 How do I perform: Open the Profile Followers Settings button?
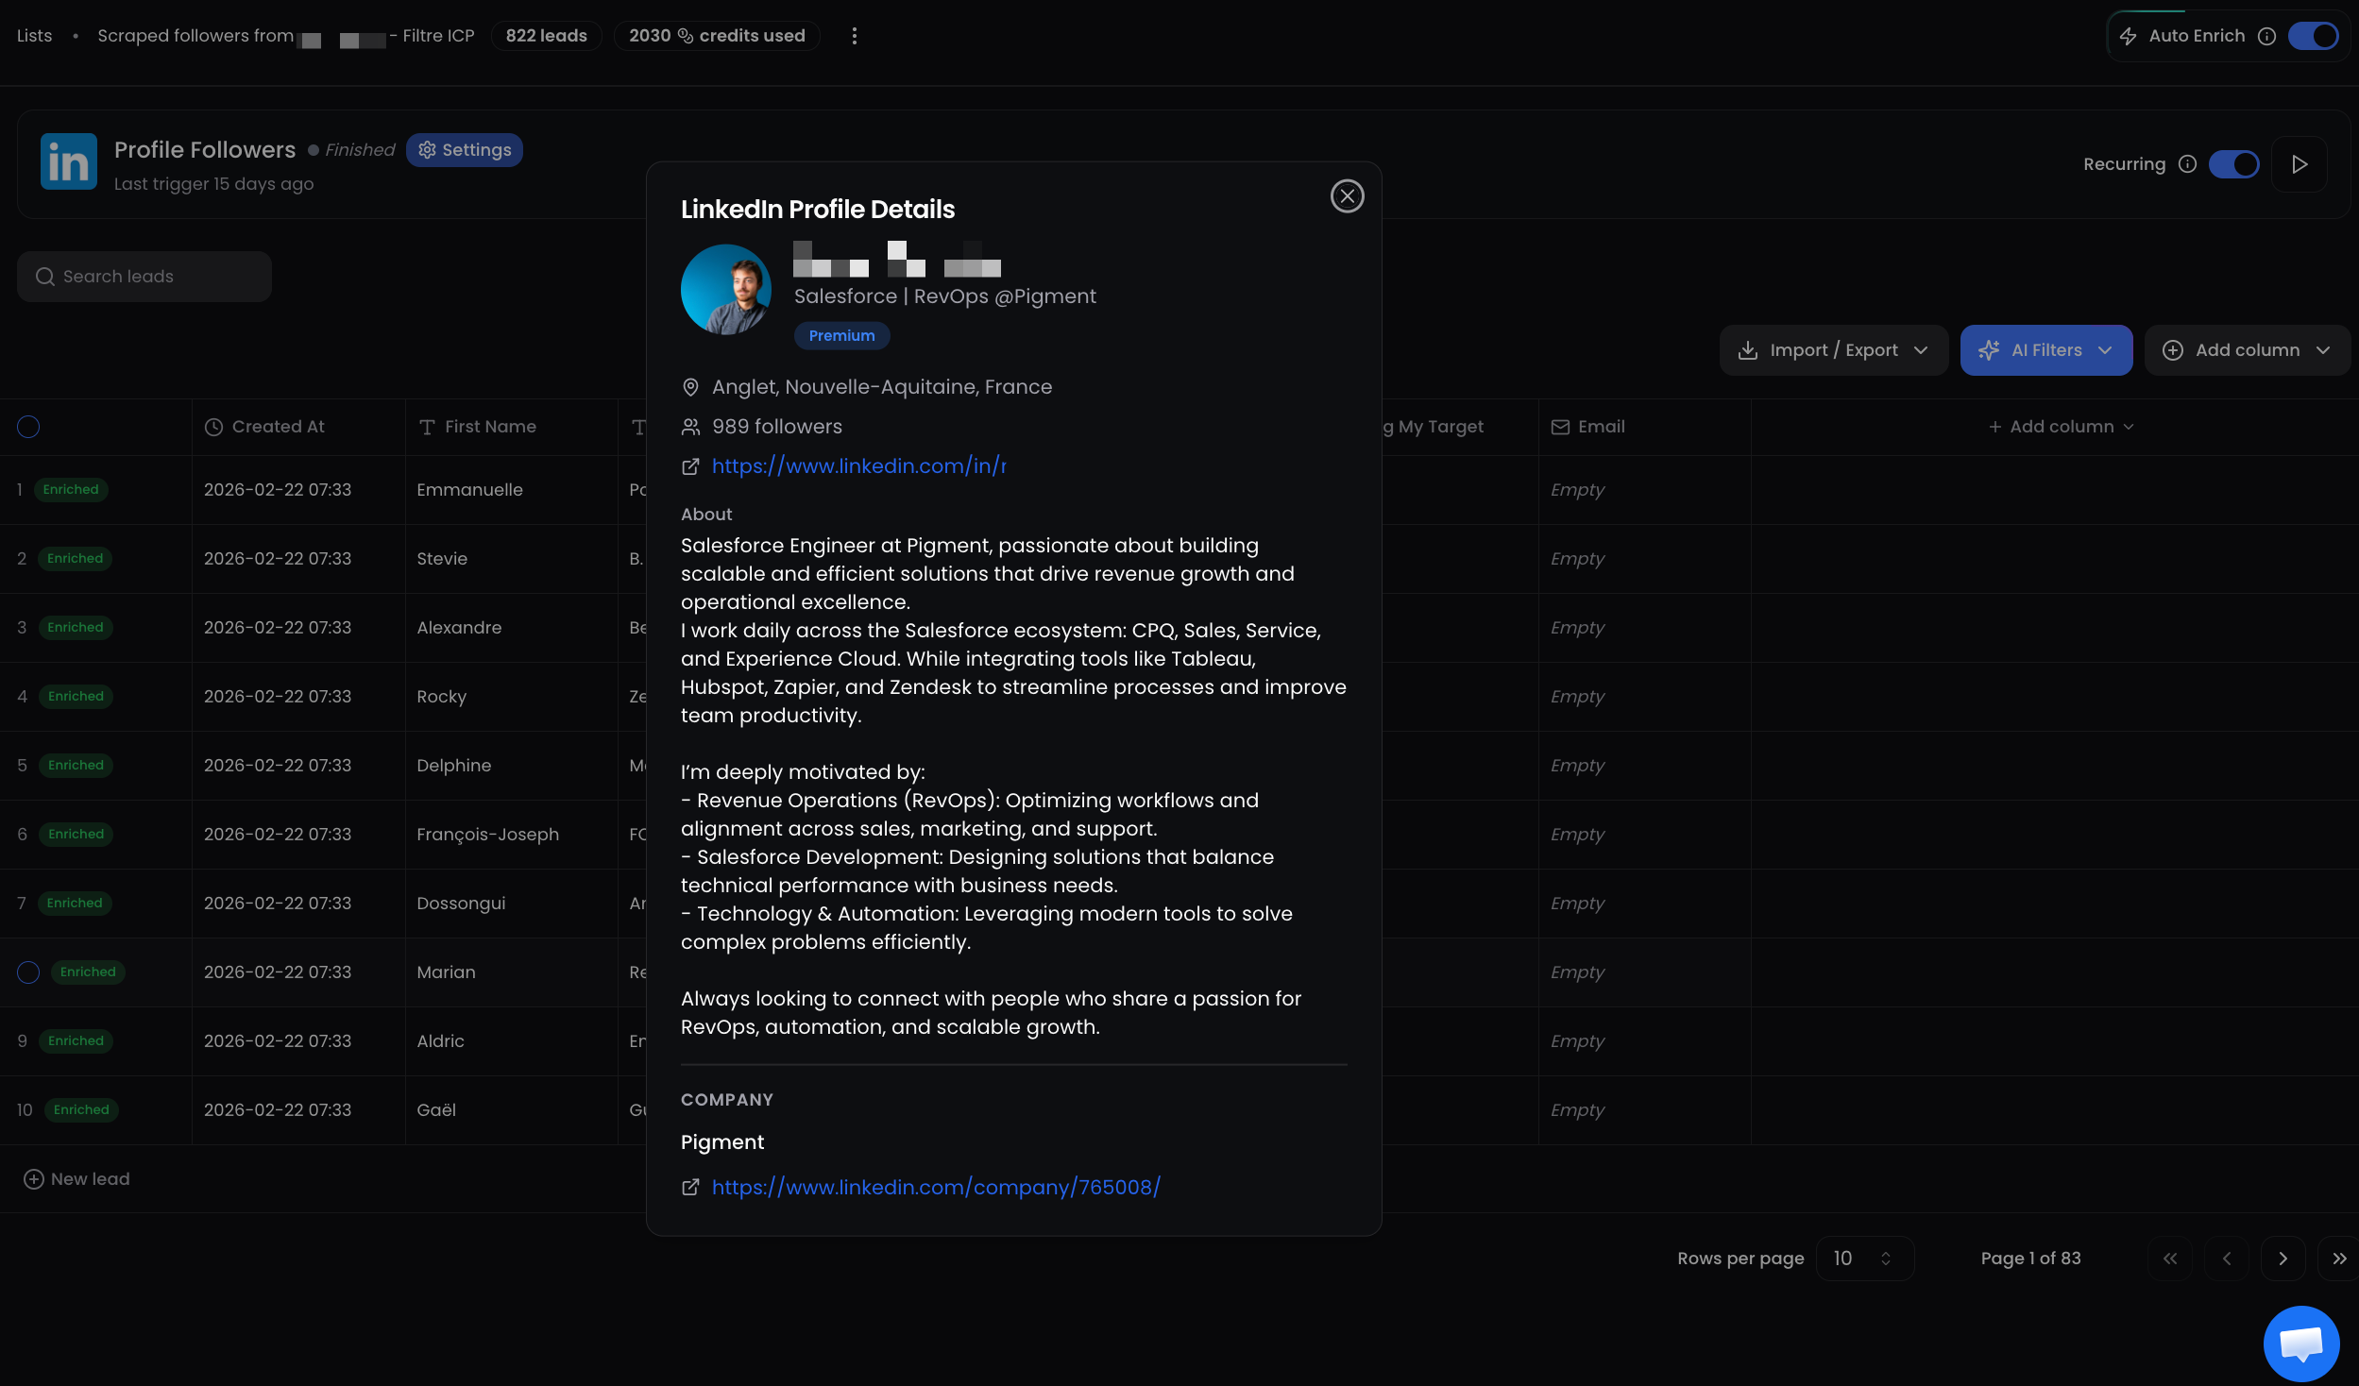click(x=464, y=150)
